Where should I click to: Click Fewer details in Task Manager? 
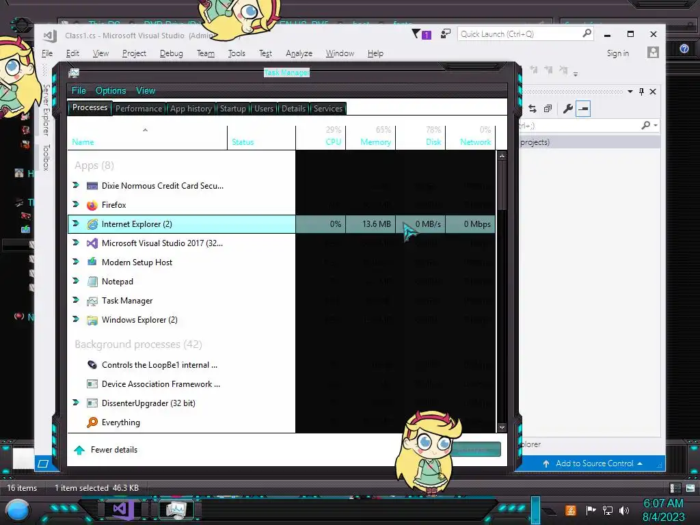(x=107, y=450)
